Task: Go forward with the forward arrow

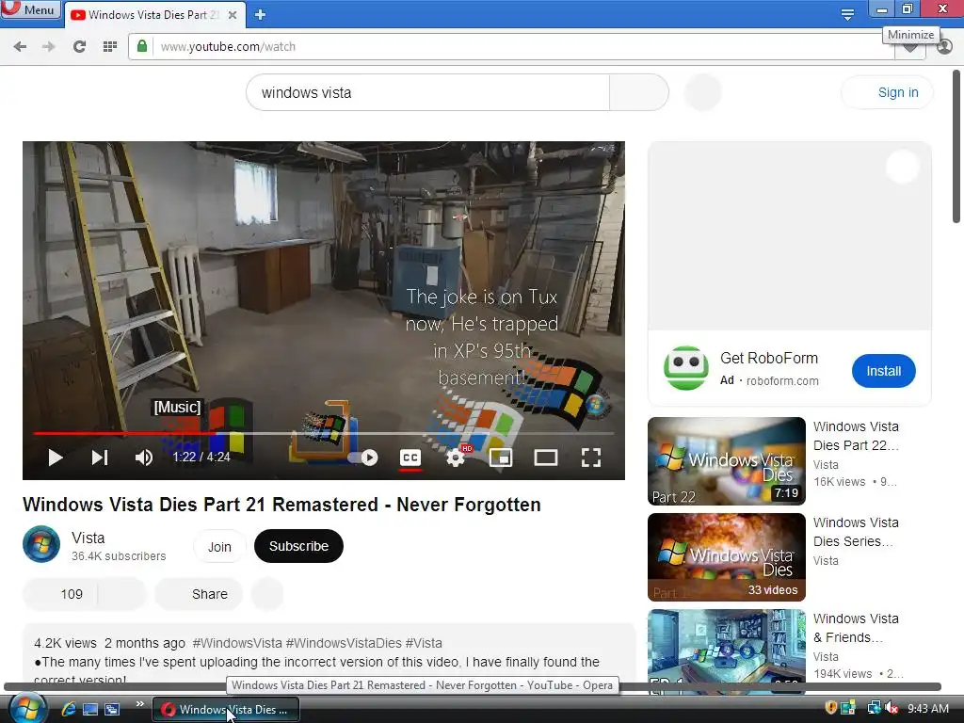Action: point(49,47)
